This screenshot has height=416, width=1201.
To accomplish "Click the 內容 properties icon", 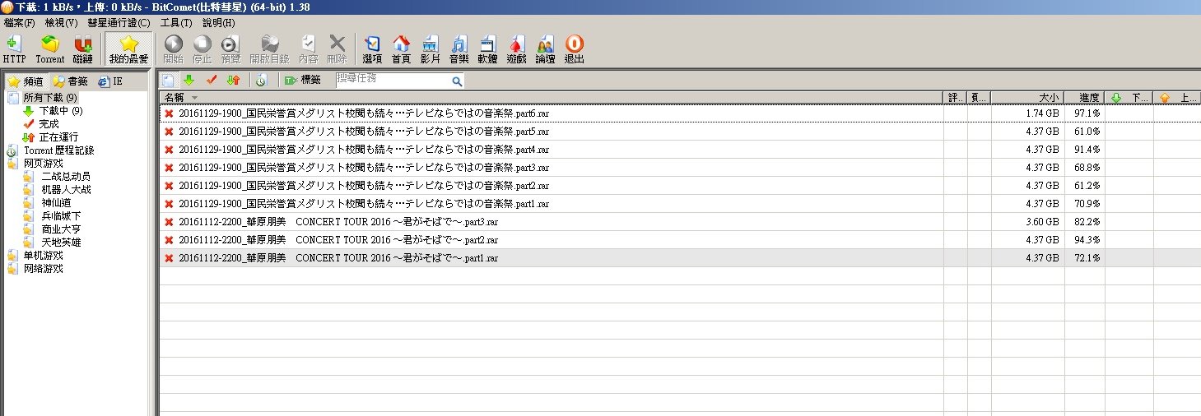I will [309, 49].
